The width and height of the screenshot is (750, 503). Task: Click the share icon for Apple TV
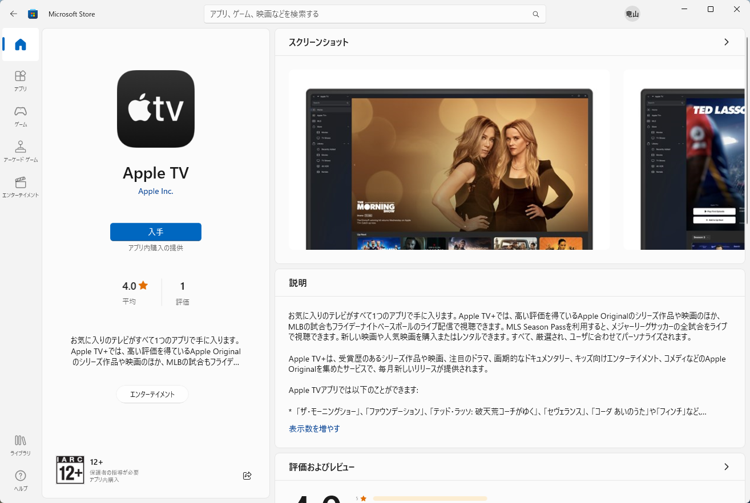click(x=247, y=476)
